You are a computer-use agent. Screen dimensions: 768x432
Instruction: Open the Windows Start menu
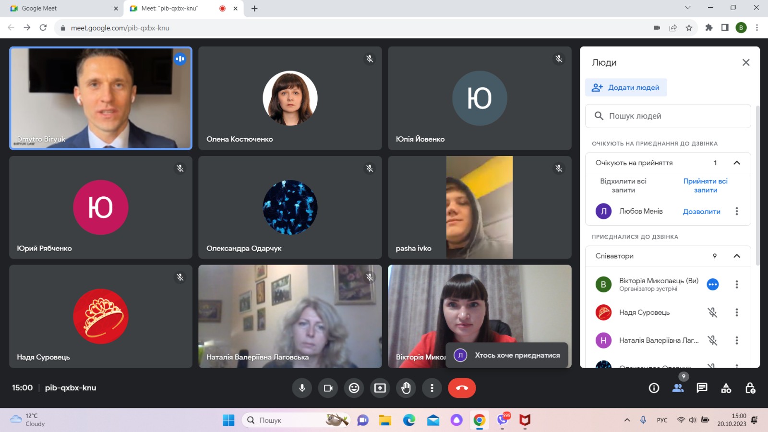pos(228,420)
